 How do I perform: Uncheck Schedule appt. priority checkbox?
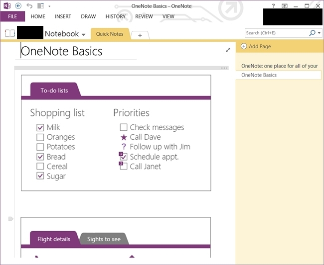click(124, 157)
